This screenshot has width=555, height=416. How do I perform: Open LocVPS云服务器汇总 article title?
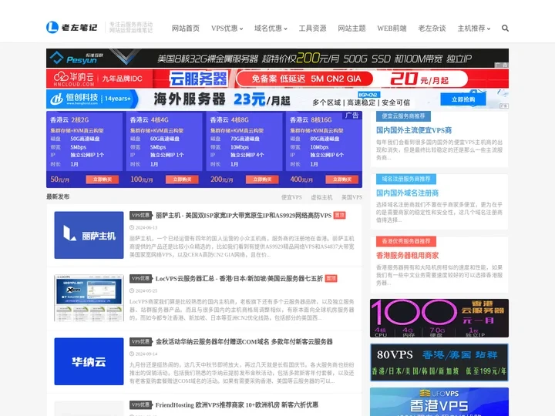point(239,278)
